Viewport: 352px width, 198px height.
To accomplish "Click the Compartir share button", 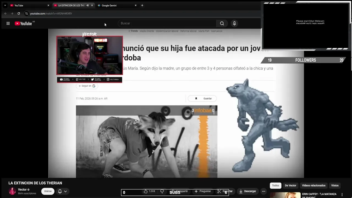I will 180,191.
